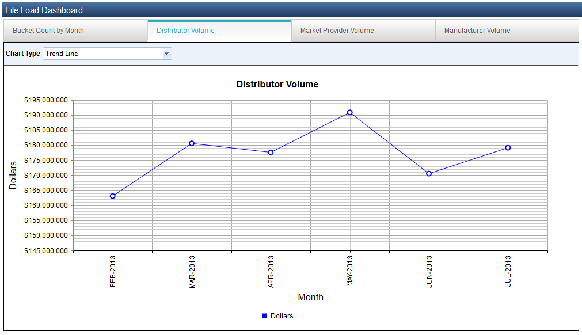Click the $185,000,000 axis label

pos(46,130)
